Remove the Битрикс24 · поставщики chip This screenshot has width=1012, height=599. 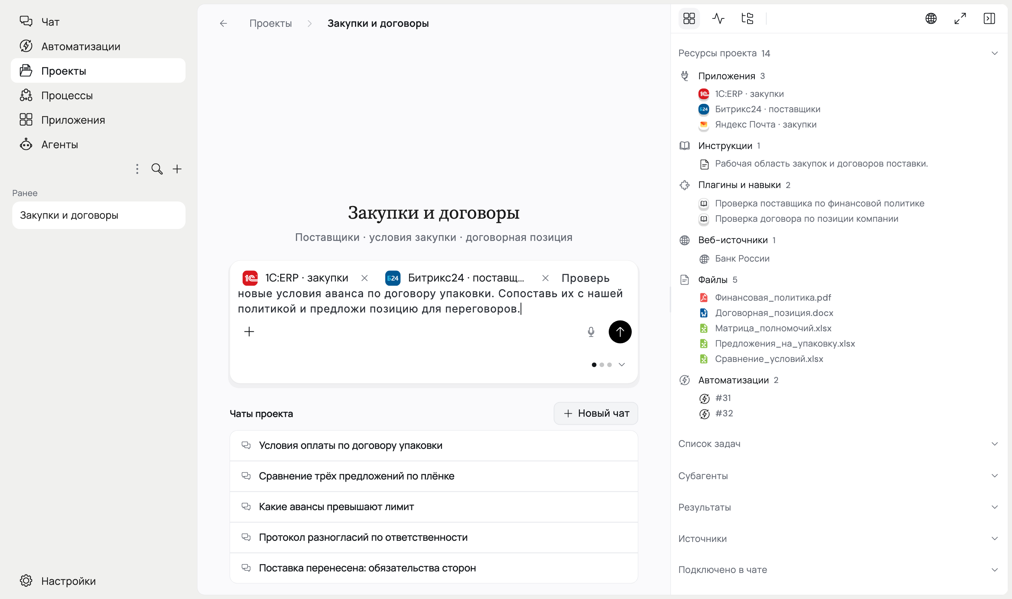pos(545,278)
